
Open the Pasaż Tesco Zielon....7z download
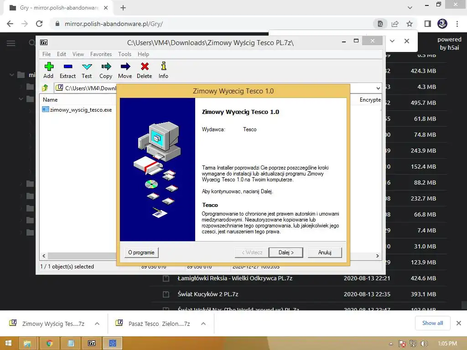159,324
